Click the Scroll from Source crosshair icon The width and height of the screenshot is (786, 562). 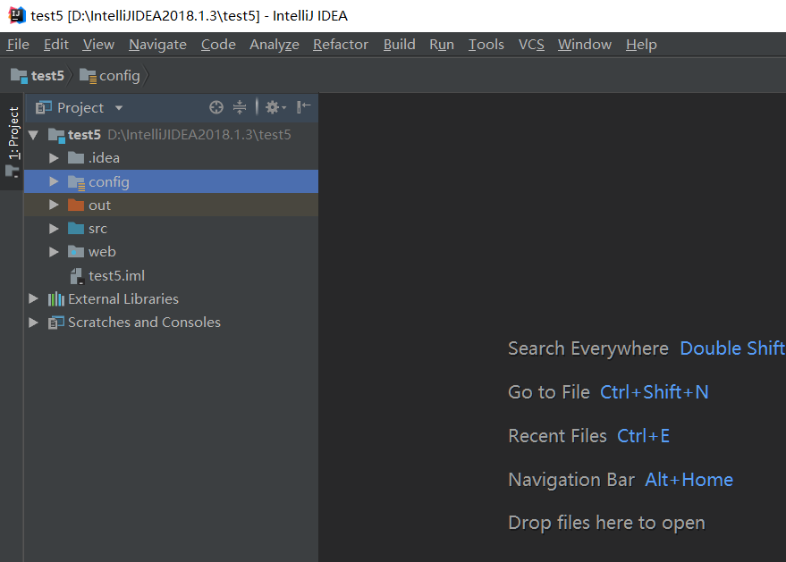216,107
